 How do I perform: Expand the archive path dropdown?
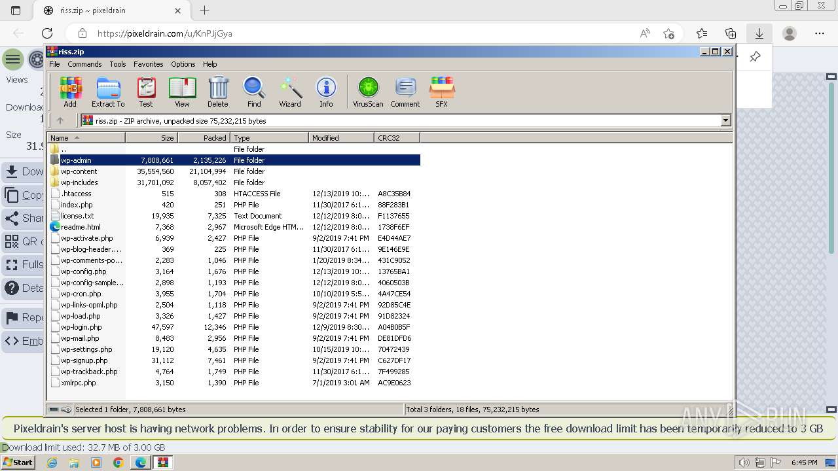point(725,120)
